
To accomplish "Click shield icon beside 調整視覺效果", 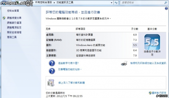I will pyautogui.click(x=4, y=18).
